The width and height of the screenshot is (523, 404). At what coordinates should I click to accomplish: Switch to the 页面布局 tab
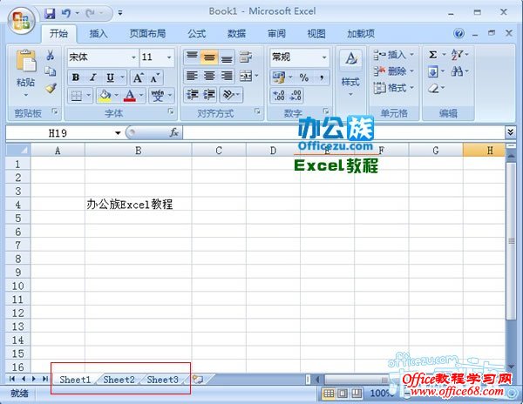click(x=147, y=34)
